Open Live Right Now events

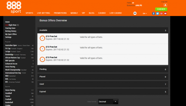click(x=12, y=25)
